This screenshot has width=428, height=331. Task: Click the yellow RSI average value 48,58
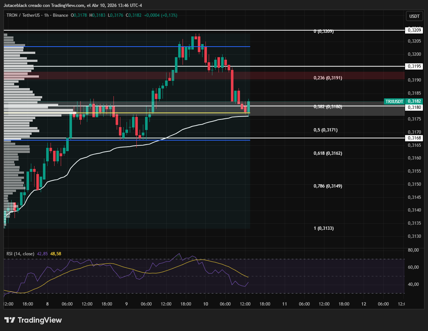point(55,253)
